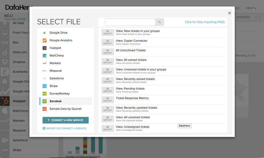Click the MailChimp sidebar icon in background

[x=5, y=111]
